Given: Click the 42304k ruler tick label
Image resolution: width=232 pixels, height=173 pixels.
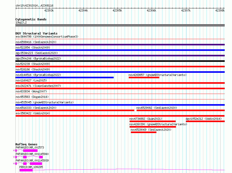Looking at the screenshot, I should tap(83, 10).
